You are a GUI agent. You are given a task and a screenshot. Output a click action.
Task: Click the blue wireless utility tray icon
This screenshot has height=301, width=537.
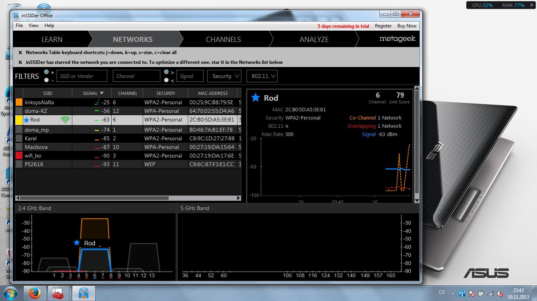[x=462, y=293]
